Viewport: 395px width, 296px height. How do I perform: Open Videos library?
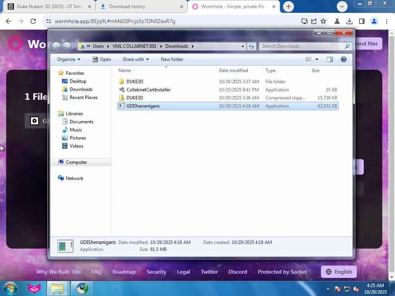pyautogui.click(x=76, y=146)
